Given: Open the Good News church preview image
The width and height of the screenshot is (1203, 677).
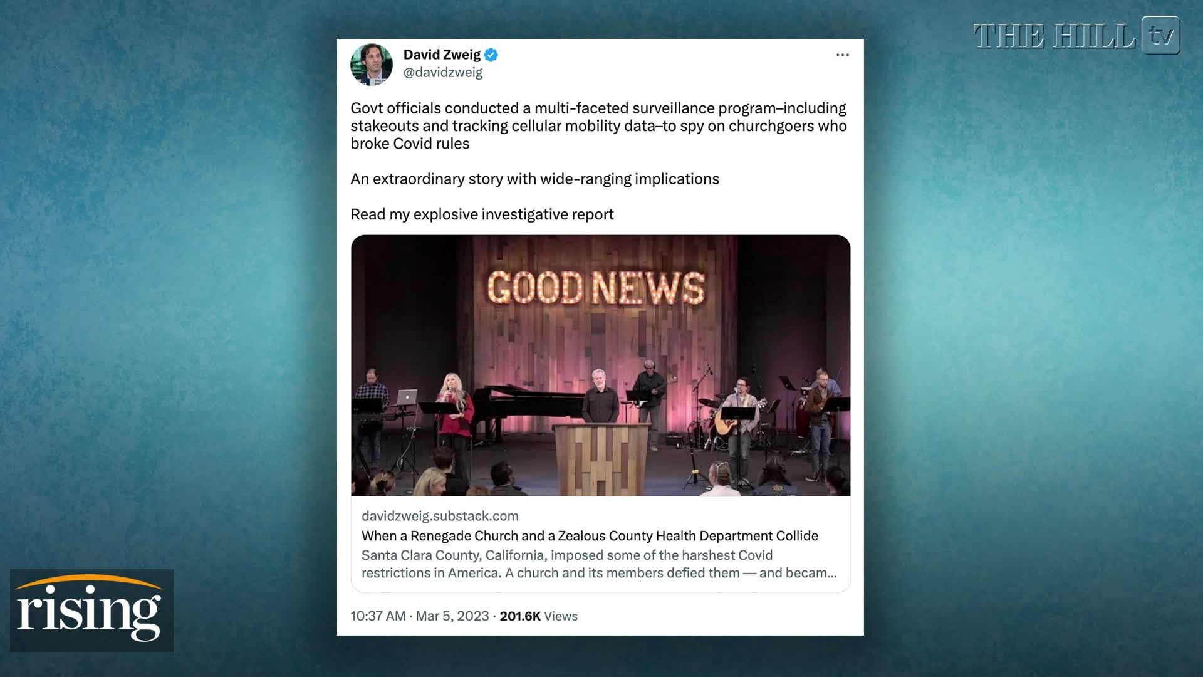Looking at the screenshot, I should (600, 365).
